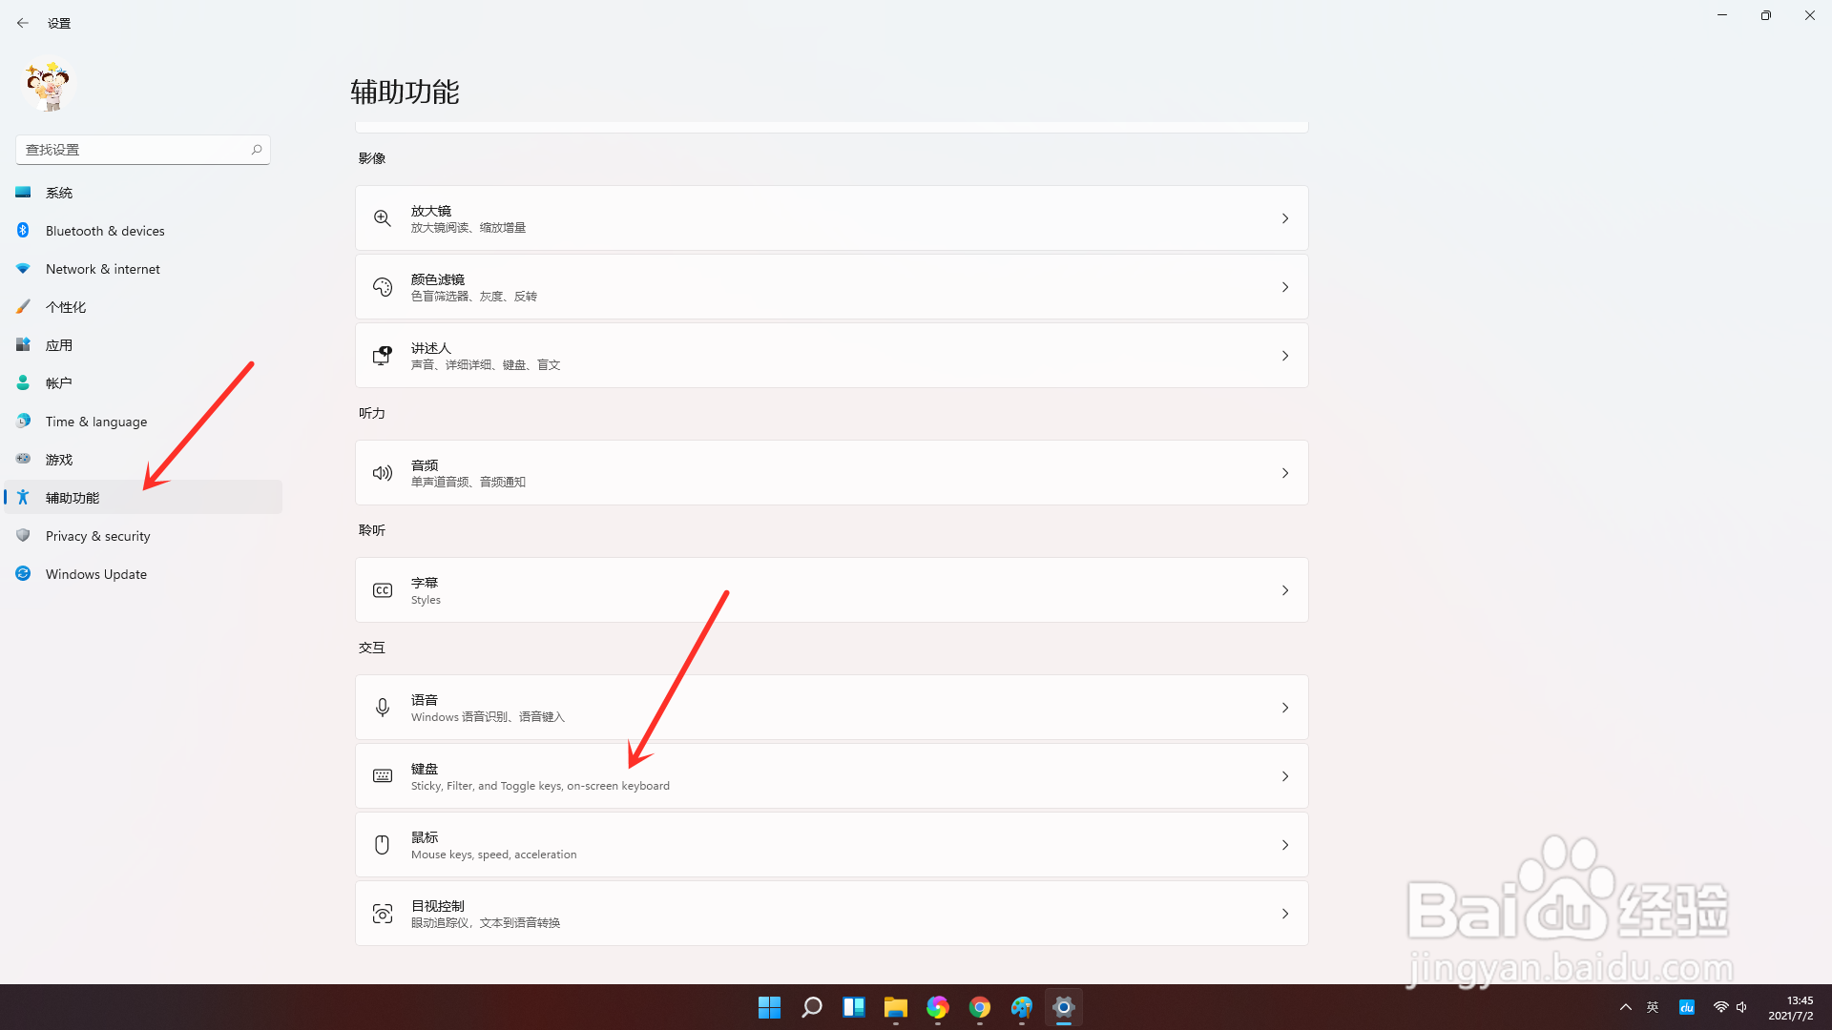Select Bluetooth & devices in the sidebar

(x=105, y=230)
